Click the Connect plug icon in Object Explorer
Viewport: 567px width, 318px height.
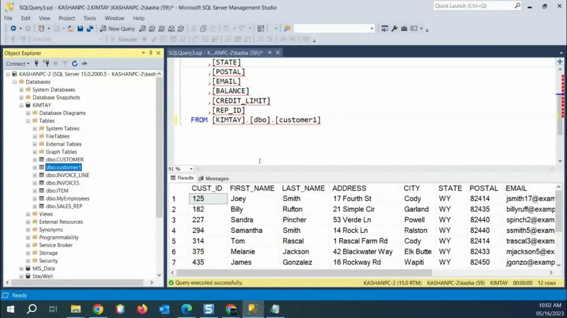coord(37,64)
